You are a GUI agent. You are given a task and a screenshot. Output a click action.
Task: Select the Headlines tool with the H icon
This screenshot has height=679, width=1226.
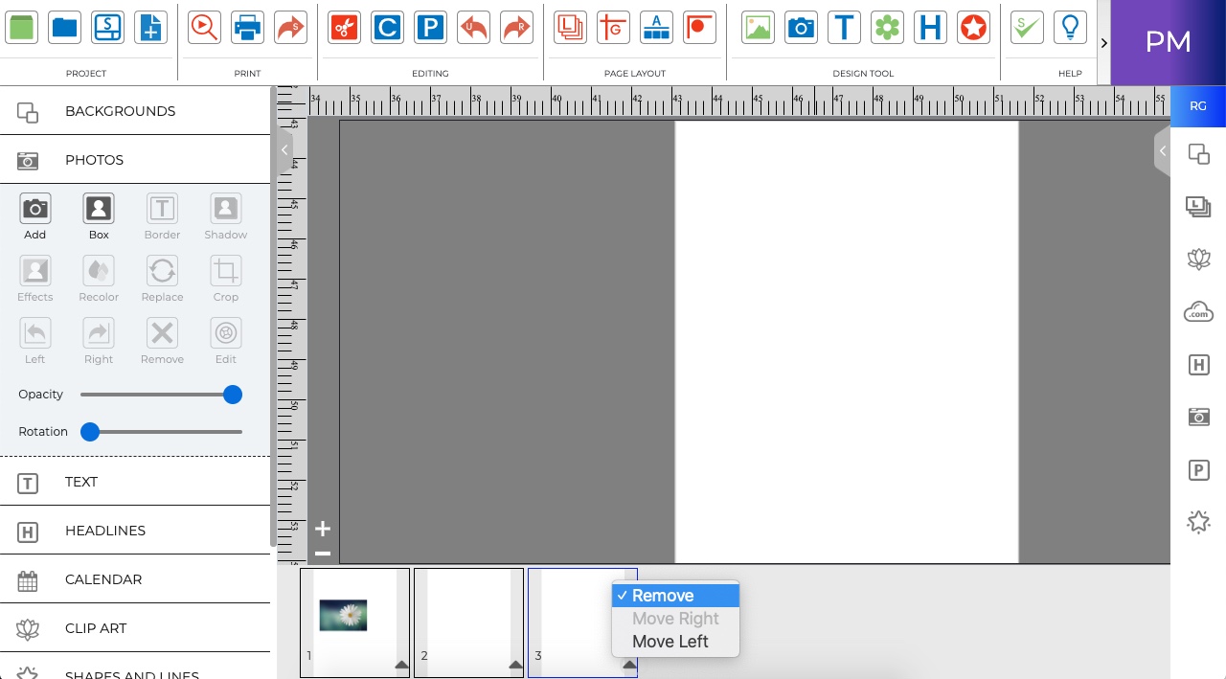(930, 28)
